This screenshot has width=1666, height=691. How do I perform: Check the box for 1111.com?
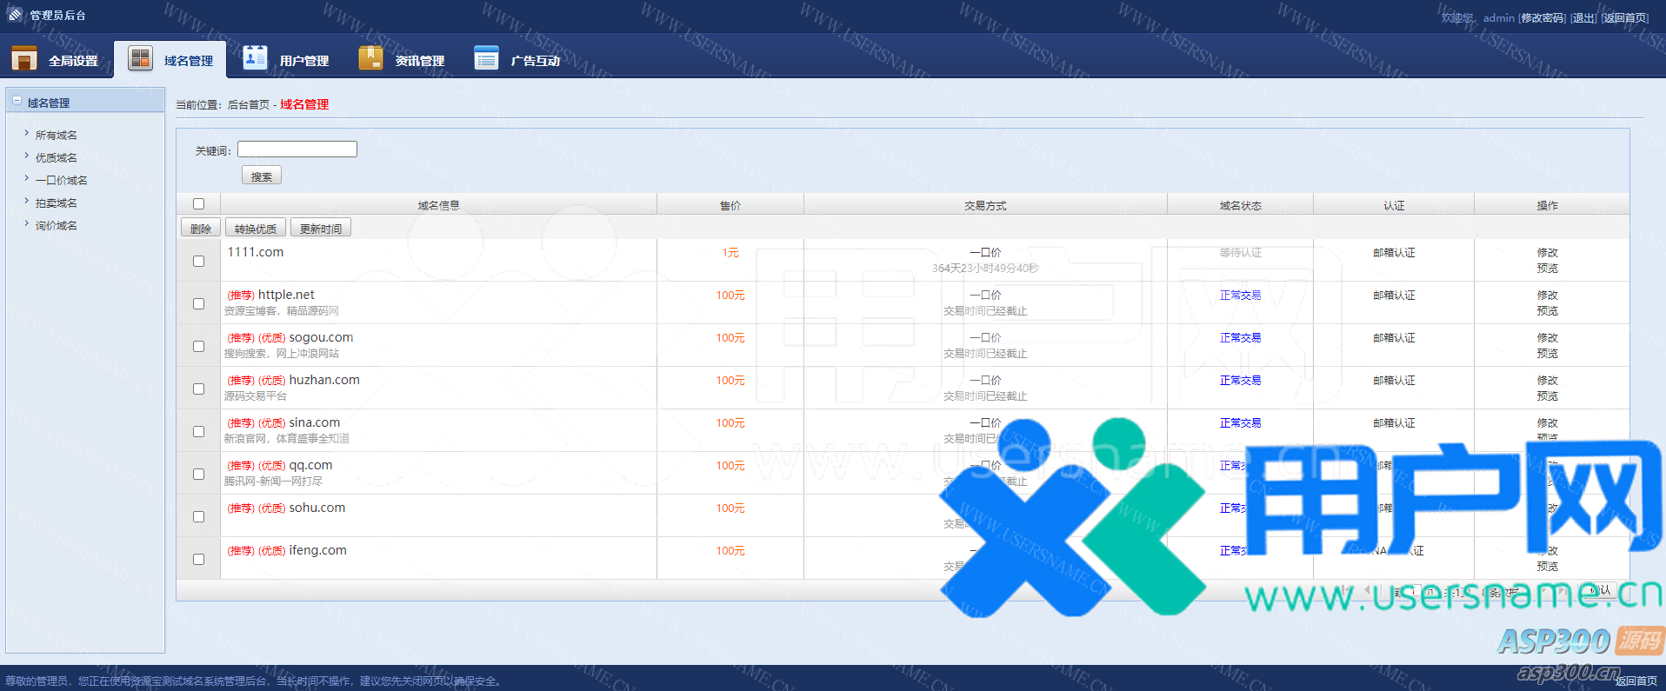click(x=198, y=261)
